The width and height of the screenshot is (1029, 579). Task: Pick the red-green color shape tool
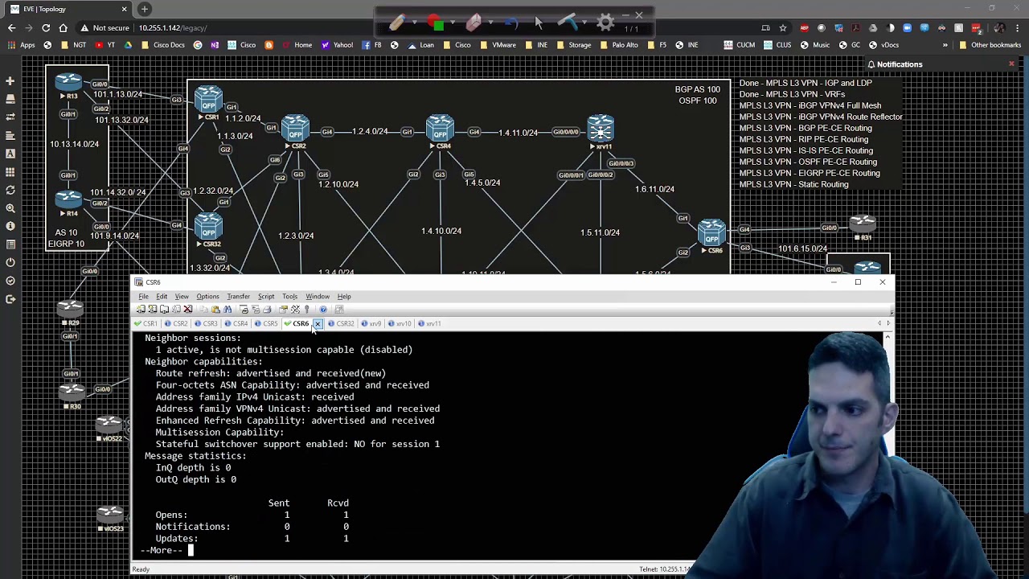[x=435, y=22]
